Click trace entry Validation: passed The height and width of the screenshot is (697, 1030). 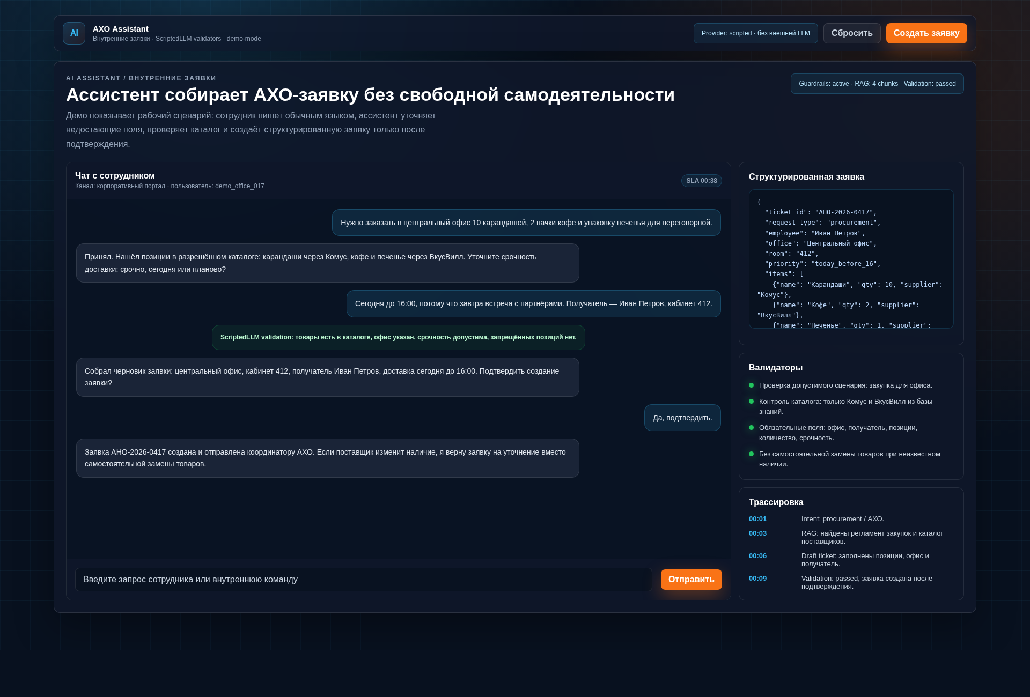(867, 582)
